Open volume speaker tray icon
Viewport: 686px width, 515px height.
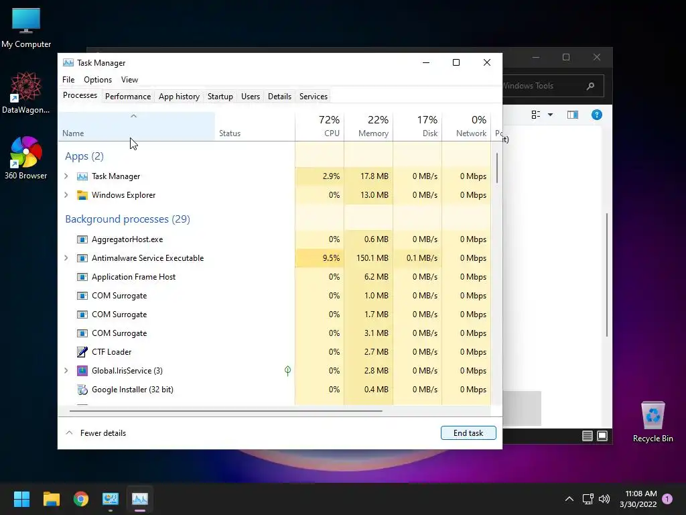coord(604,498)
